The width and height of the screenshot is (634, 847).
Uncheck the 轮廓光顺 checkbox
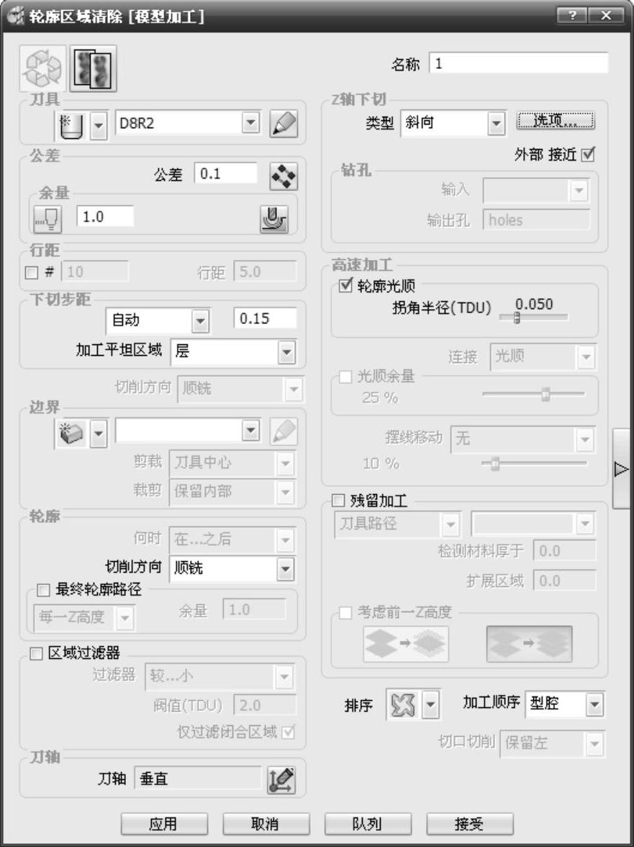(345, 285)
